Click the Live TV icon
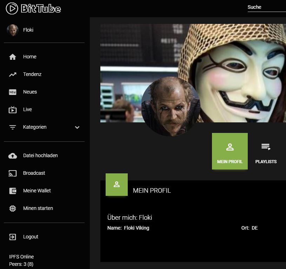This screenshot has height=269, width=286. coord(13,110)
